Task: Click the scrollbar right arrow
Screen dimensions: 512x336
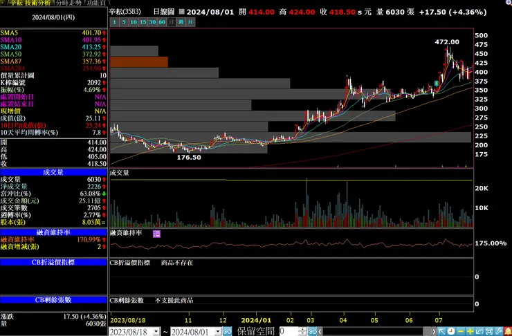Action: click(x=434, y=331)
